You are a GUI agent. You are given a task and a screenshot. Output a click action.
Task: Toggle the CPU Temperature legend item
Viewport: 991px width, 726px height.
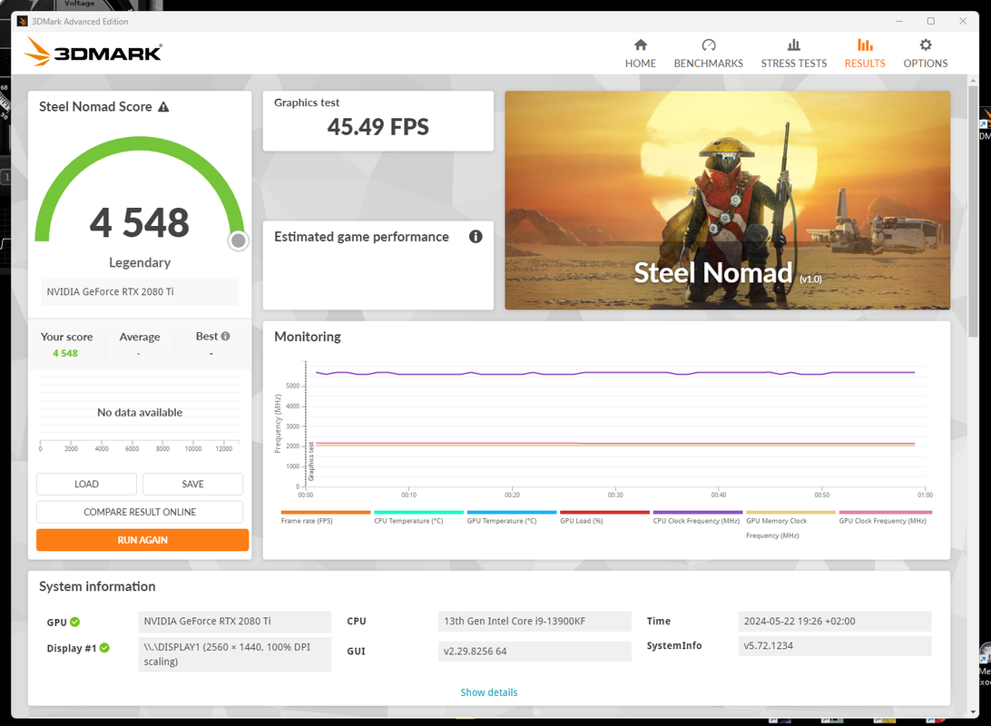pos(418,517)
